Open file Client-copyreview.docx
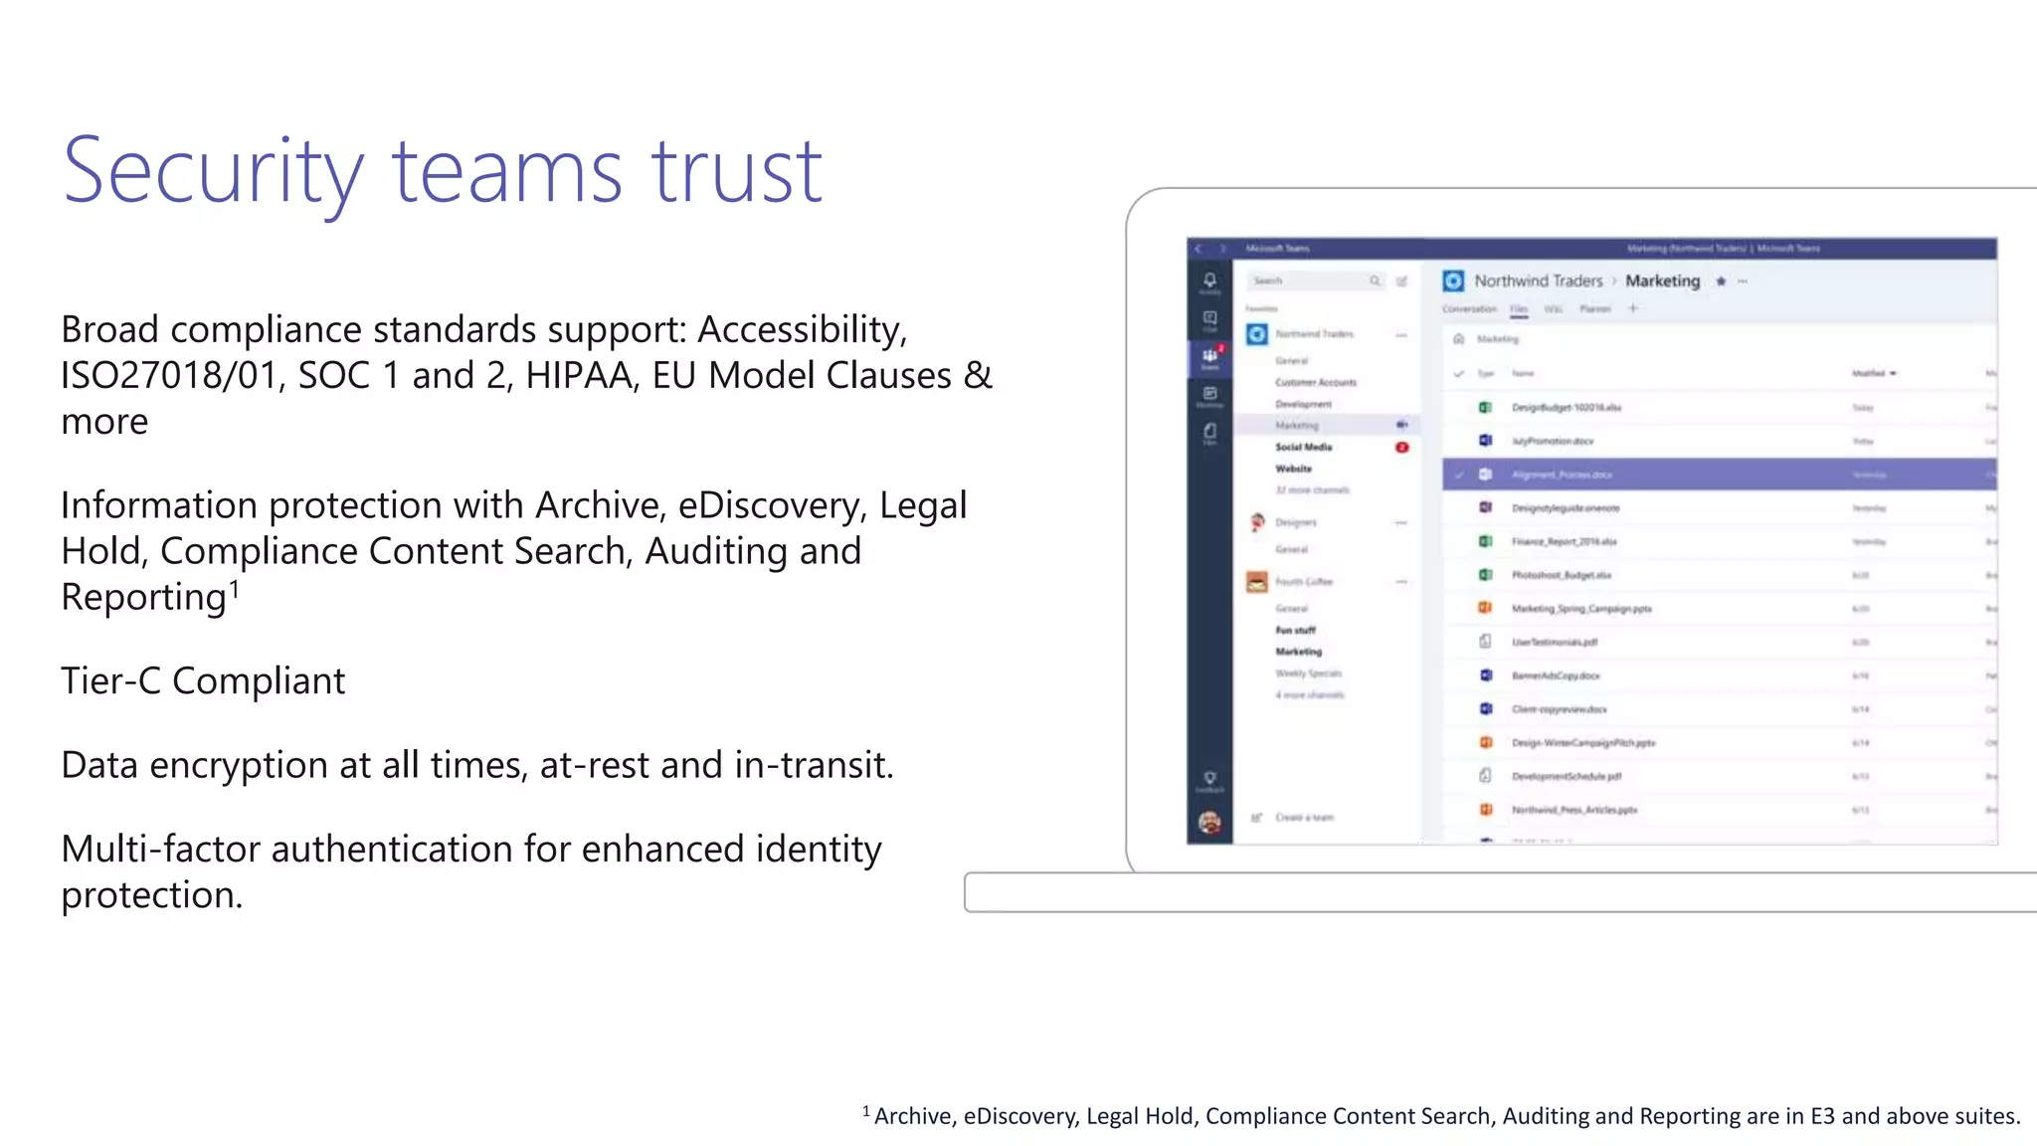 1559,709
